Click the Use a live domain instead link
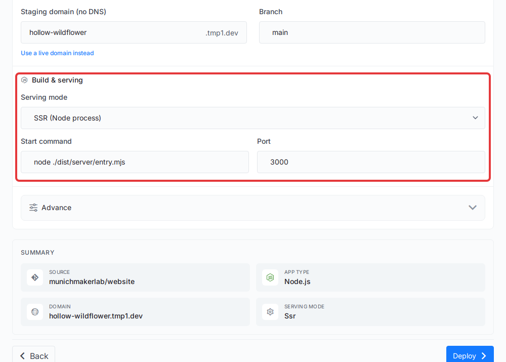This screenshot has width=506, height=362. (58, 53)
